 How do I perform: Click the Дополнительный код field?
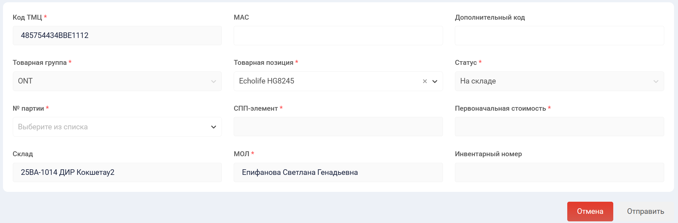pos(559,35)
